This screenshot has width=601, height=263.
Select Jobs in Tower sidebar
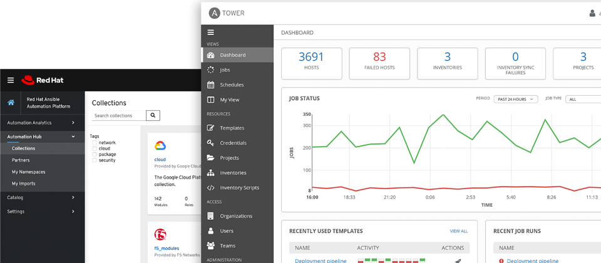tap(237, 70)
